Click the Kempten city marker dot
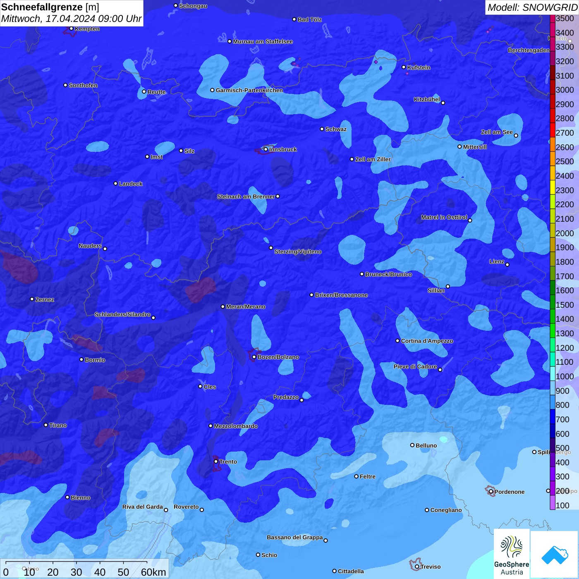579x579 pixels. [x=71, y=29]
